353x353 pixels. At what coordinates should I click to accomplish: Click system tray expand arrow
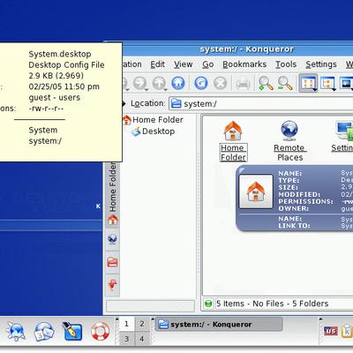pos(320,319)
